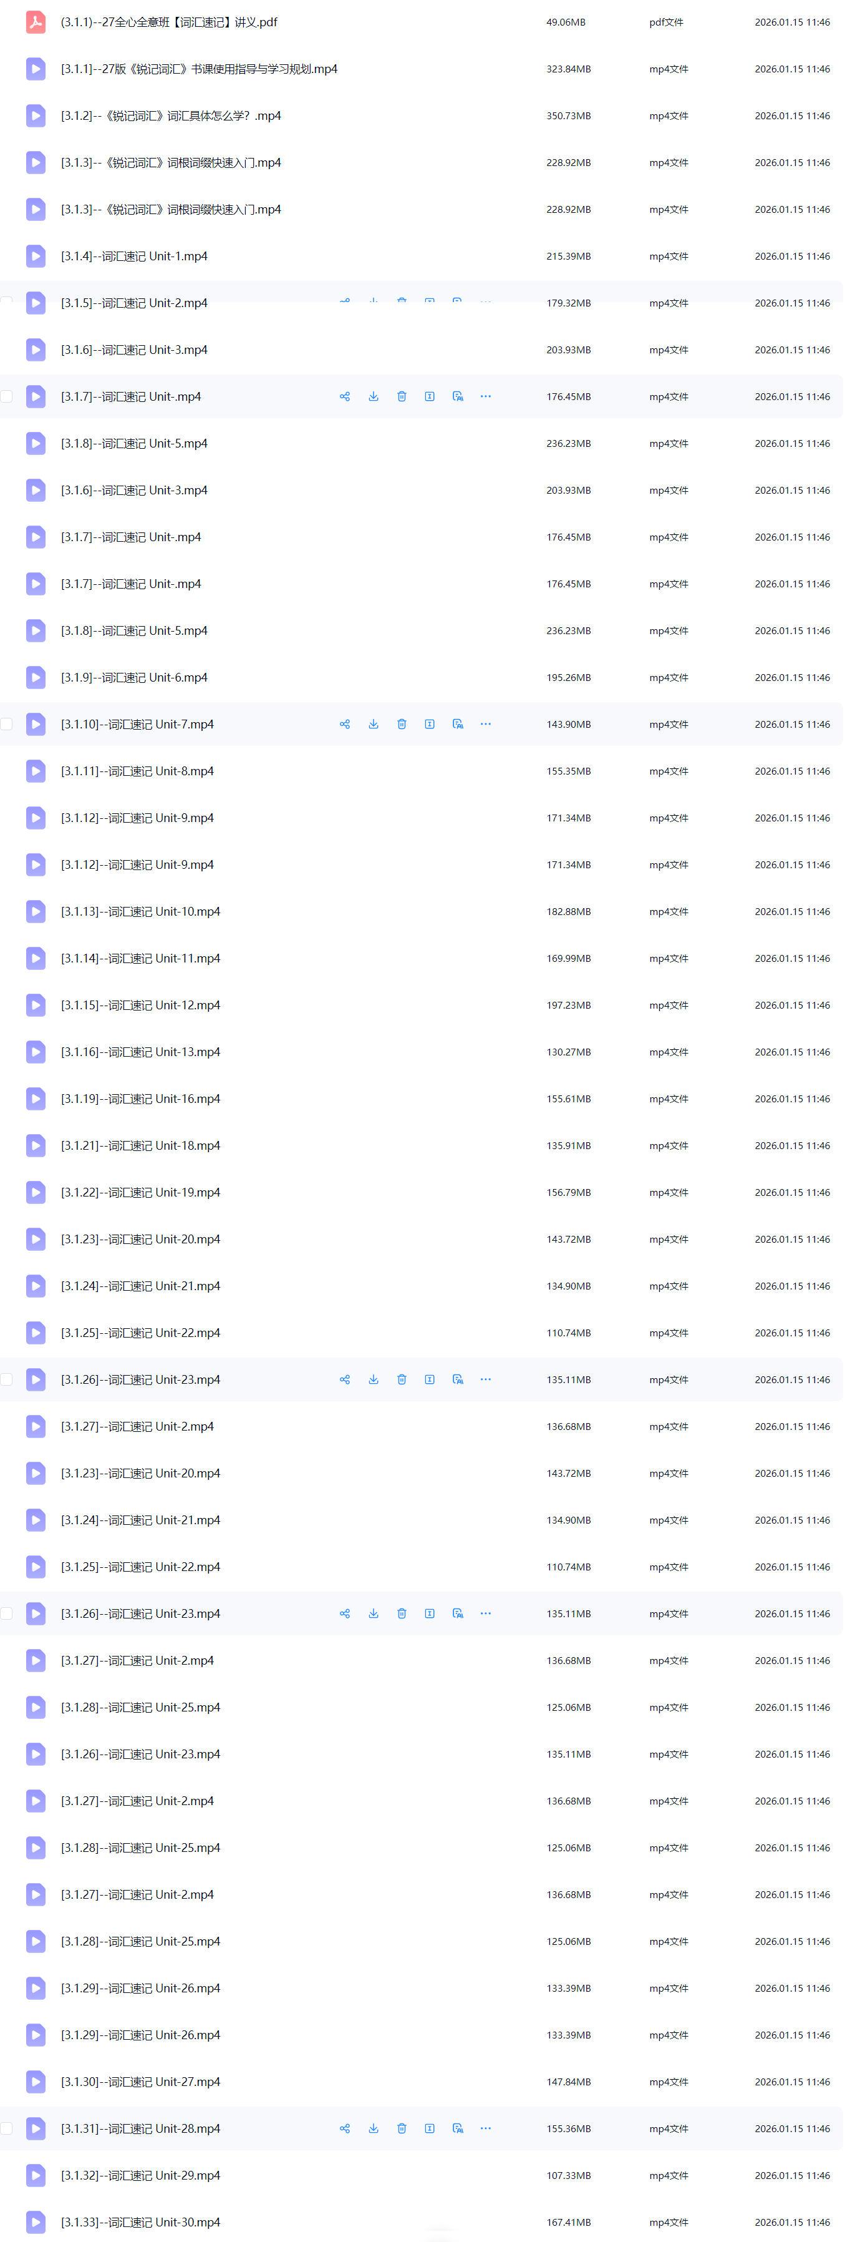Image resolution: width=850 pixels, height=2242 pixels.
Task: Click the video icon of Unit-30.mp4
Action: coord(36,2222)
